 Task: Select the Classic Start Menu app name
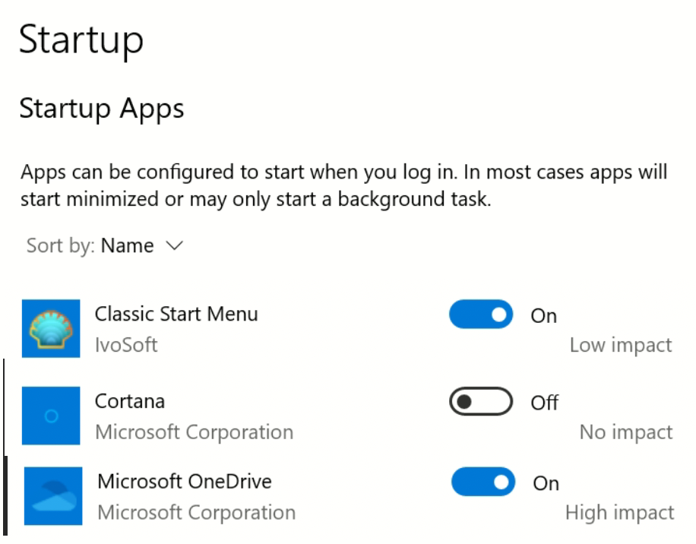click(x=176, y=314)
